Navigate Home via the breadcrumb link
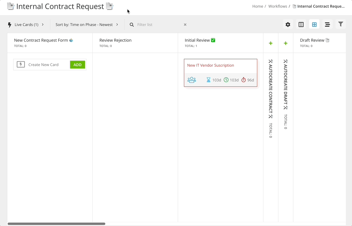The height and width of the screenshot is (226, 352). coord(258,6)
